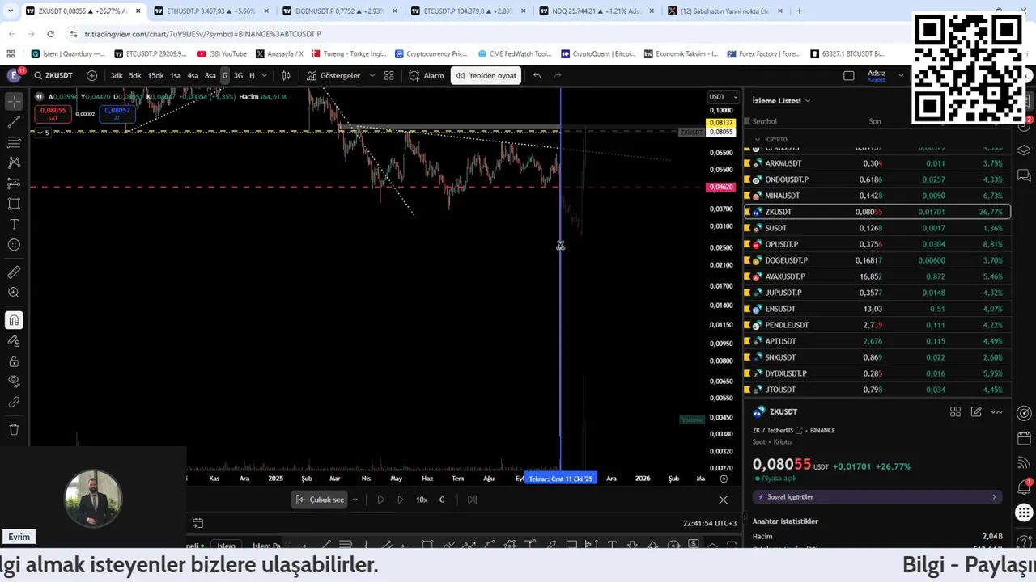Expand the timeframe dropdown arrow

[264, 75]
